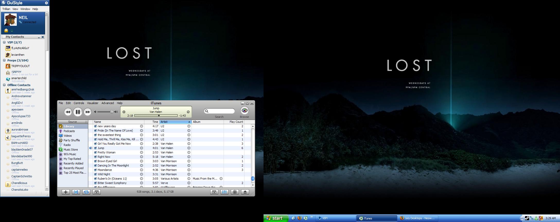Viewport: 560px width, 222px height.
Task: Open the Advanced menu in iTunes
Action: pyautogui.click(x=108, y=103)
